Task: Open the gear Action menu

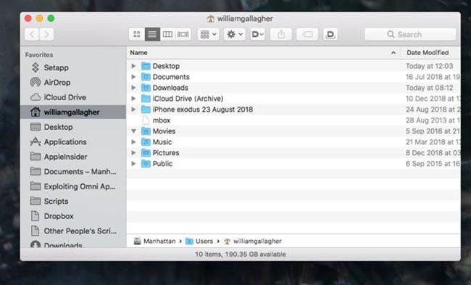Action: point(235,34)
